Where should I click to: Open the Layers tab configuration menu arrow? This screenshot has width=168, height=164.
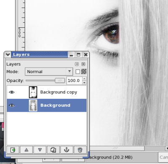pyautogui.click(x=77, y=64)
